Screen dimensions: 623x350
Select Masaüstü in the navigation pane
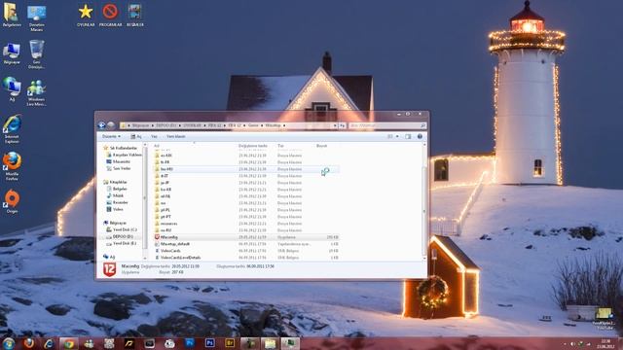click(119, 161)
